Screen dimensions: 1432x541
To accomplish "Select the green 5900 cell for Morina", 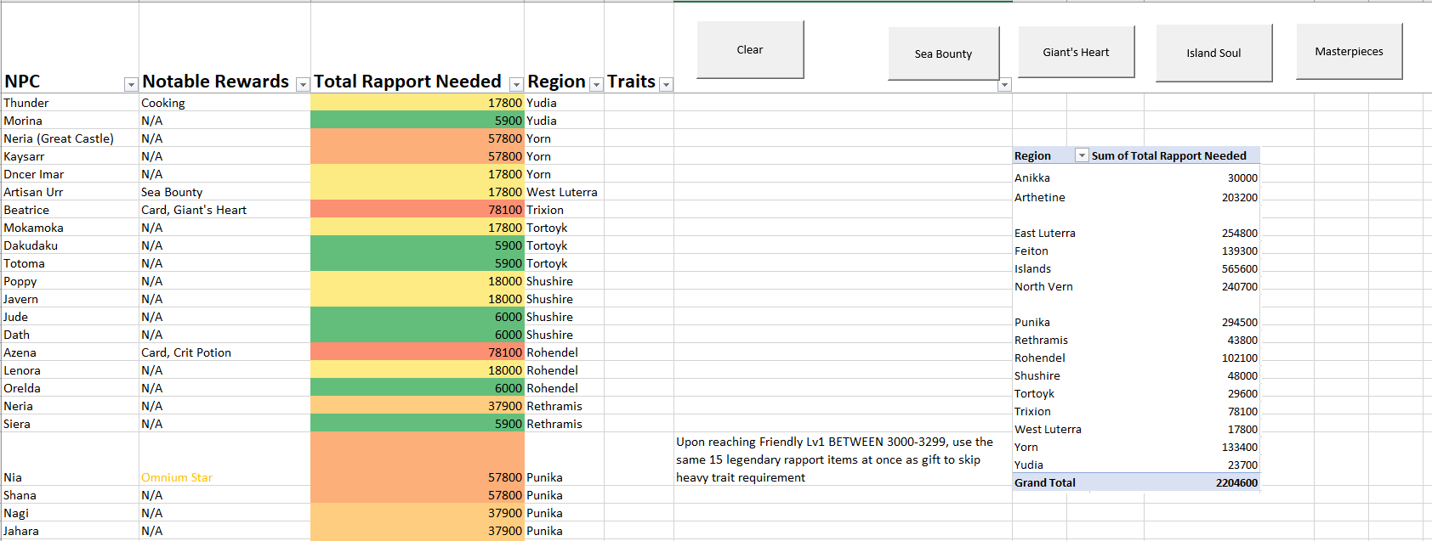I will (418, 121).
